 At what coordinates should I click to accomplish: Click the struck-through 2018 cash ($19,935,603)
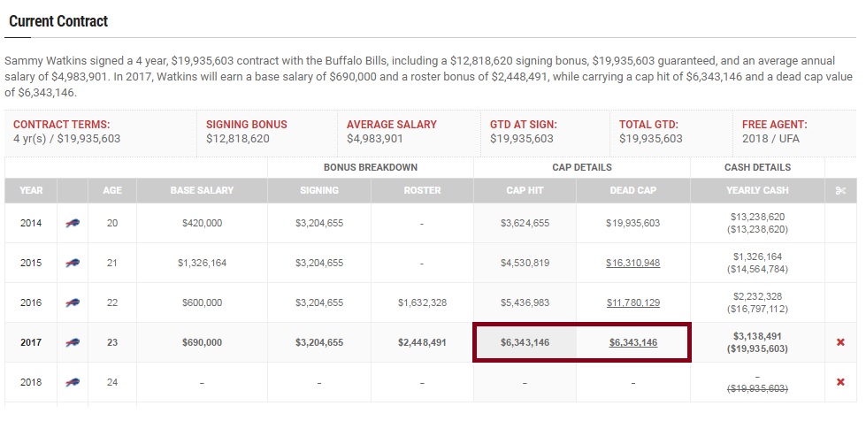757,389
